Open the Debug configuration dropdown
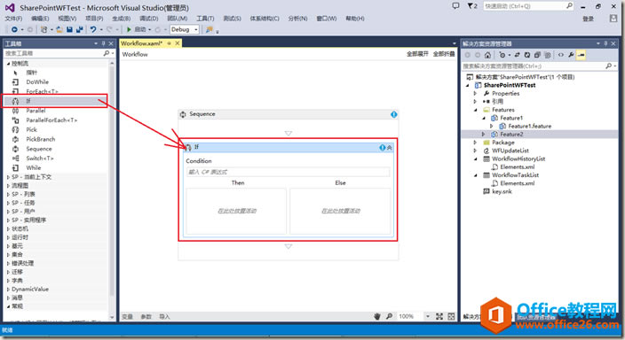Screen dimensions: 625x340 185,29
